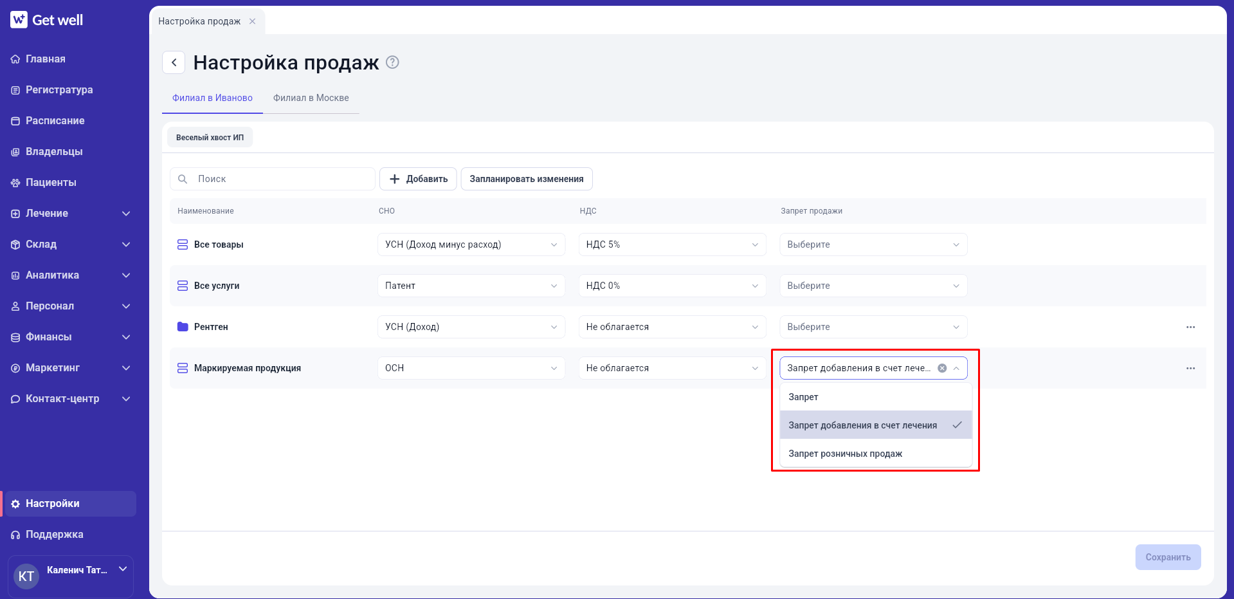Click the Наименование column header

pyautogui.click(x=206, y=211)
